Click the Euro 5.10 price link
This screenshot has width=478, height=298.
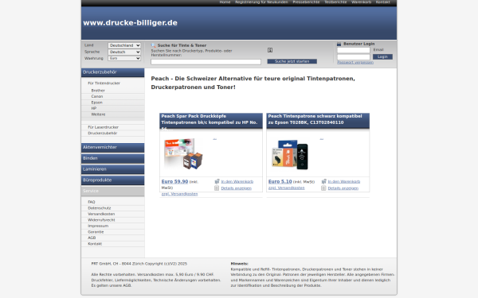click(280, 181)
